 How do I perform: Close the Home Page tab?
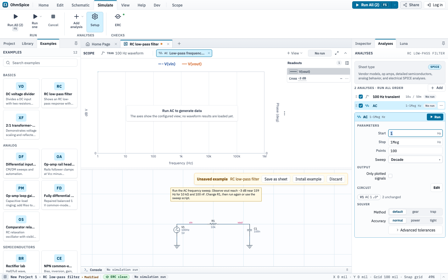[x=116, y=44]
